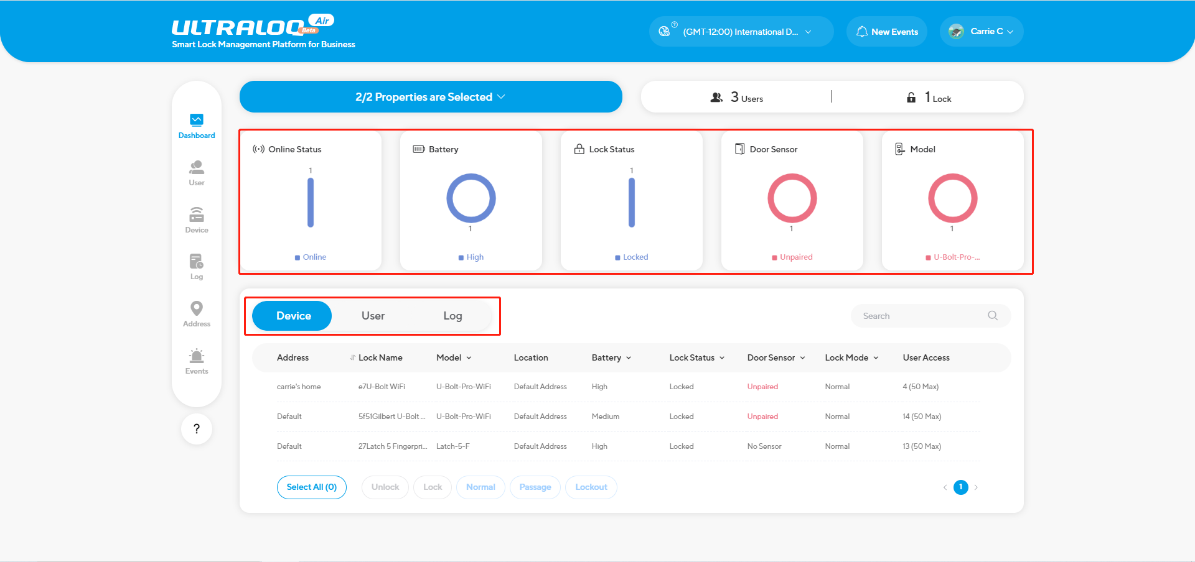Click page number 1 in pagination

click(x=961, y=487)
